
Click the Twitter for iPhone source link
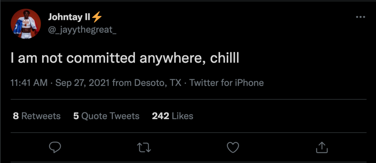[x=226, y=83]
